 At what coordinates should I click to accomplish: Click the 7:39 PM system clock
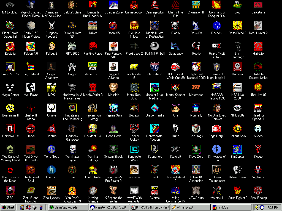[x=273, y=207]
